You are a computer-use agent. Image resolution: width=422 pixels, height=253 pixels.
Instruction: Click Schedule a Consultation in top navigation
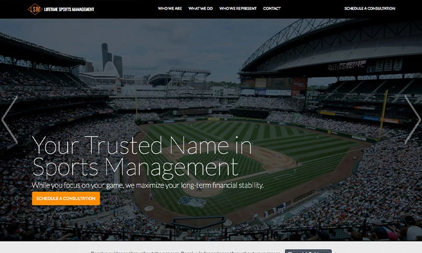pos(369,9)
